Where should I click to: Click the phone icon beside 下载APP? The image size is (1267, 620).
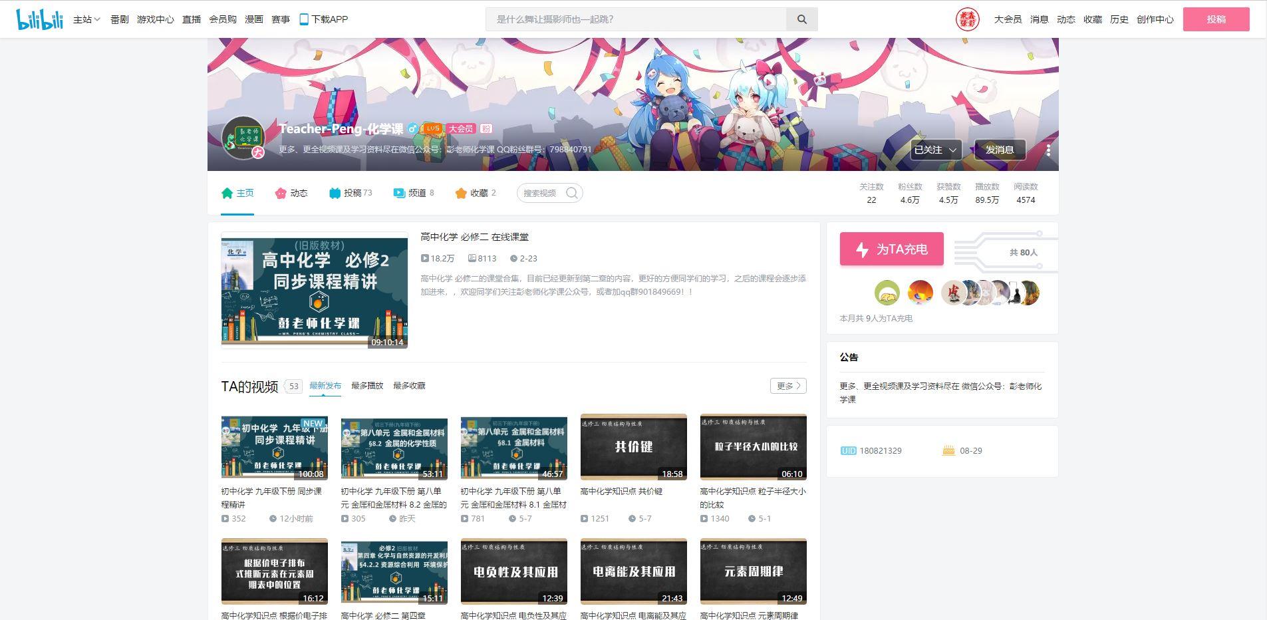pos(303,19)
